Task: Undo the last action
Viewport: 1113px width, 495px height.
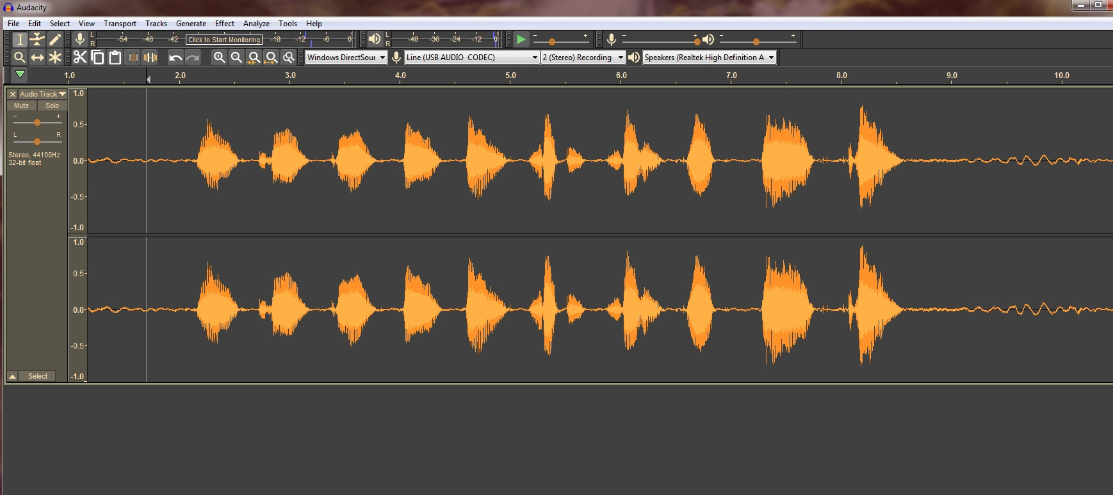Action: point(175,58)
